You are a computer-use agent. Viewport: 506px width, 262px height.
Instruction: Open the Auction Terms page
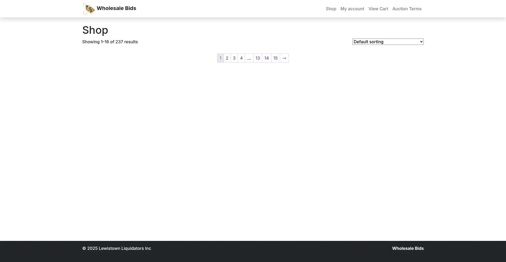pyautogui.click(x=407, y=9)
